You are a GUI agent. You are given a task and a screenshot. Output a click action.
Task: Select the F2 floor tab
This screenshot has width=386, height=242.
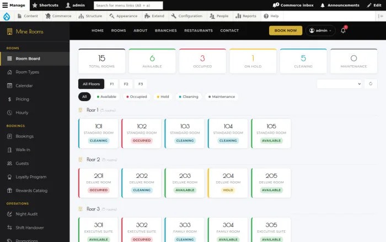tap(126, 84)
